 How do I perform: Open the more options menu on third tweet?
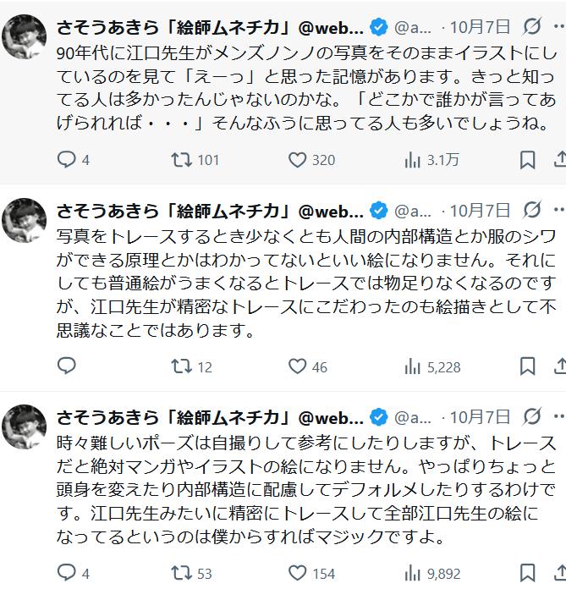(x=559, y=417)
